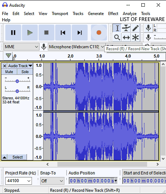Mute the Audio Track
The image size is (166, 194).
coord(9,72)
